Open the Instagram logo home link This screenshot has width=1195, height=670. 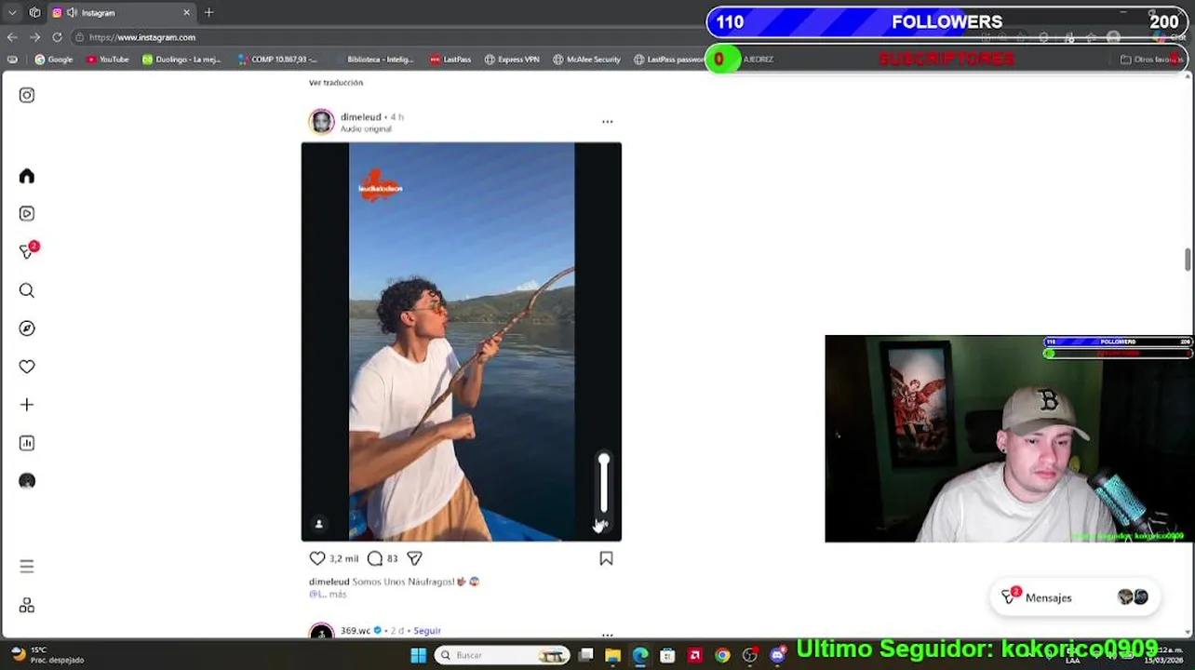coord(27,95)
